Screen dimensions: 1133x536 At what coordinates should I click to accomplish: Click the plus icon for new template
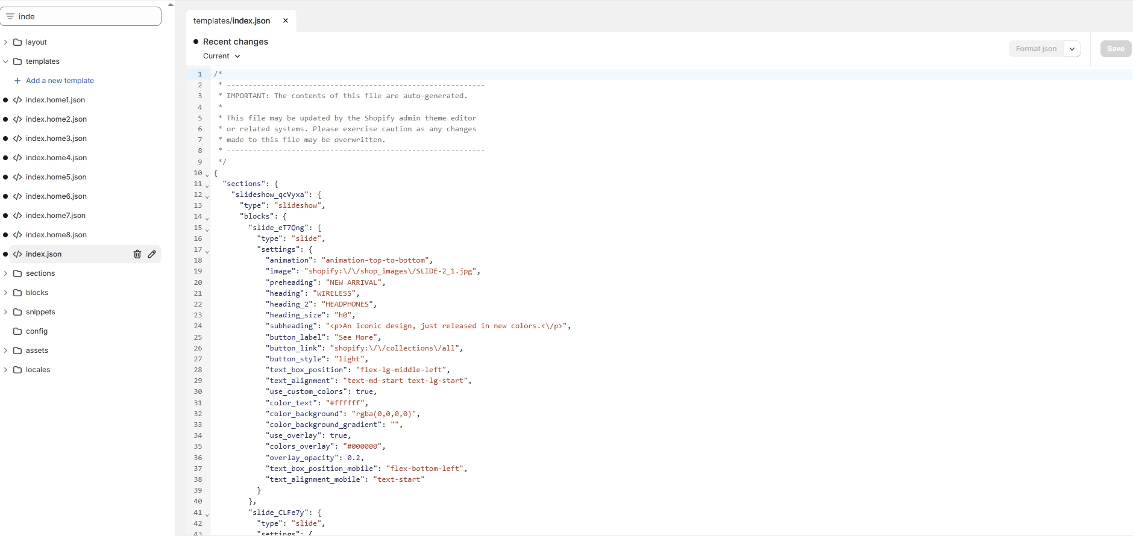click(17, 81)
